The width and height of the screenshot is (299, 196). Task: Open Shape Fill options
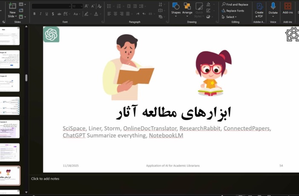pos(209,4)
